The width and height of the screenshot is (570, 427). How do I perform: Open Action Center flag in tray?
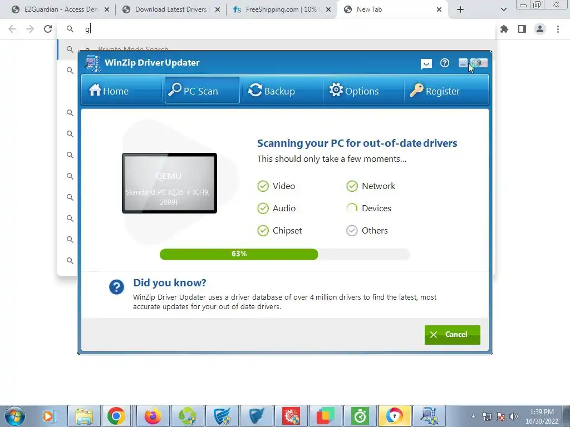tap(500, 416)
